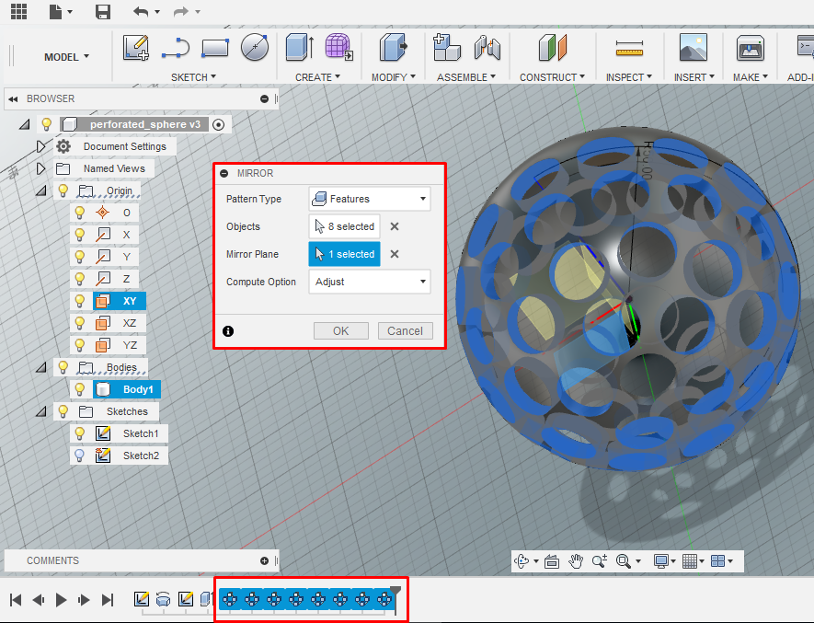The width and height of the screenshot is (814, 623).
Task: Toggle visibility of the XY plane
Action: tap(79, 301)
